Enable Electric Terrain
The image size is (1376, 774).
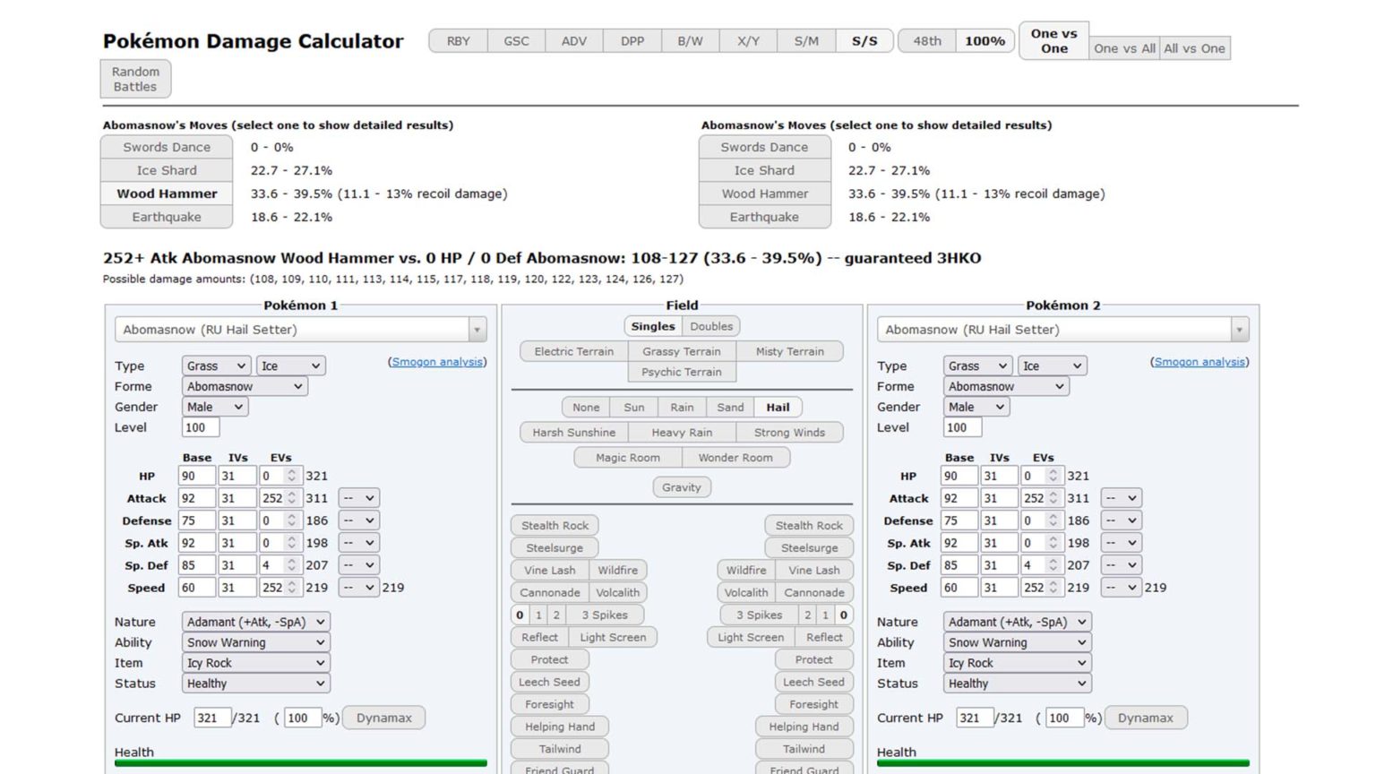pyautogui.click(x=572, y=351)
